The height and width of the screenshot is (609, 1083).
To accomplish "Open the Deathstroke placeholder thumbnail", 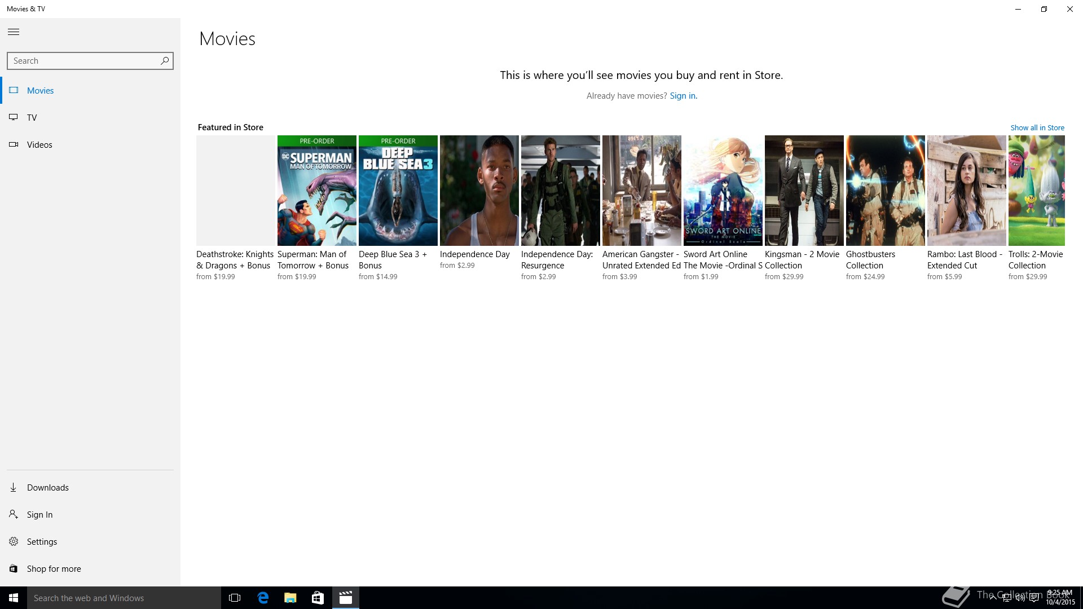I will (x=236, y=191).
